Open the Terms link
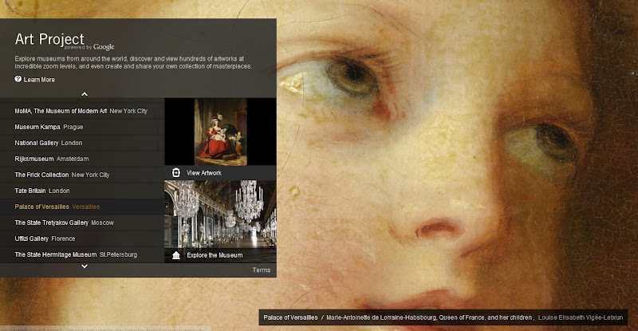 [x=262, y=270]
